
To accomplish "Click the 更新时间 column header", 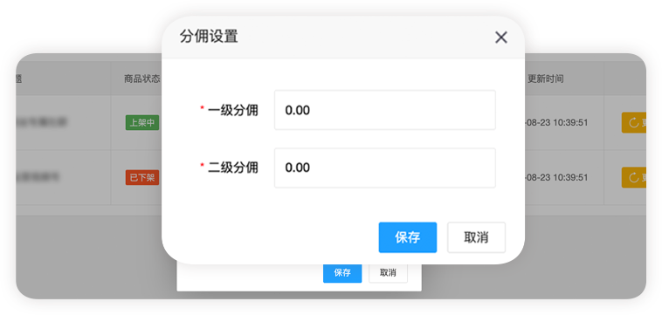I will click(x=546, y=79).
